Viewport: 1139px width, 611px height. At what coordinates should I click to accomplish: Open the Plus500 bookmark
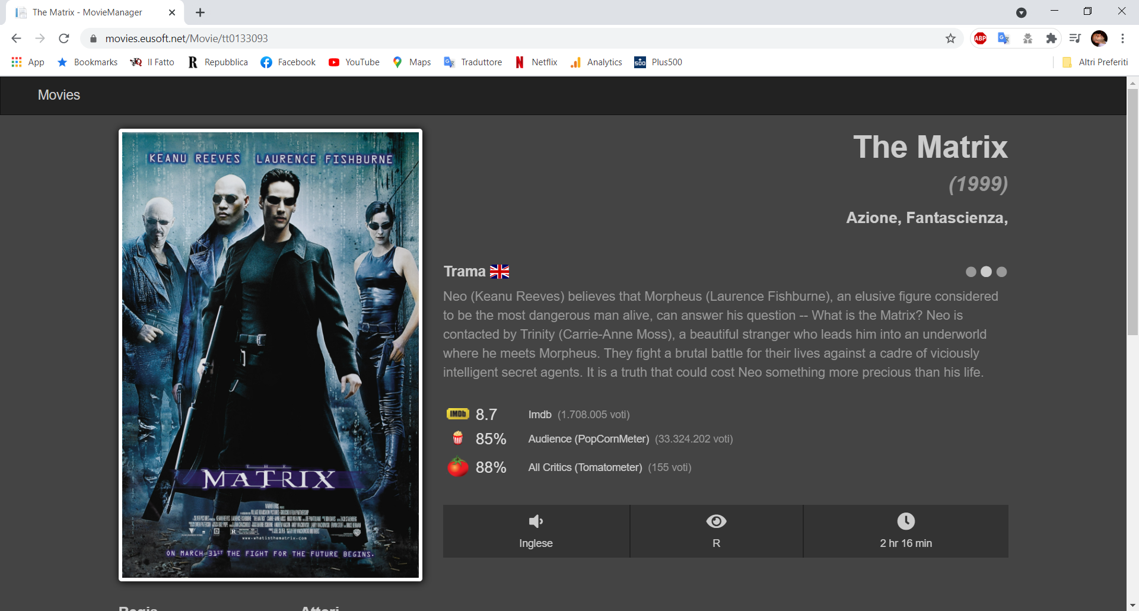658,62
